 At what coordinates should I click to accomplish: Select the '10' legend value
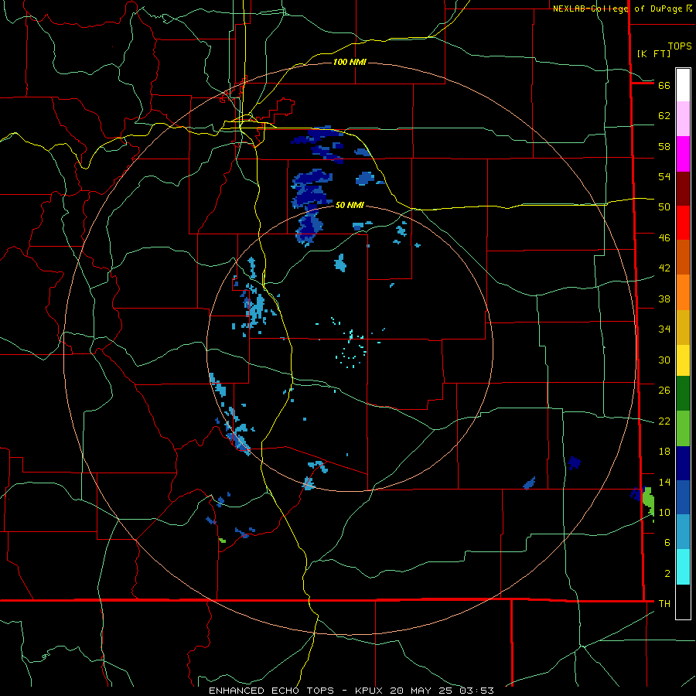tap(664, 512)
